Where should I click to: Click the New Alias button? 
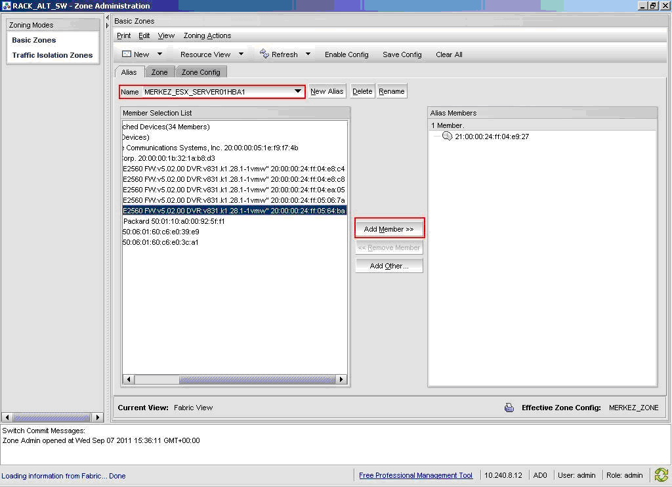[327, 91]
